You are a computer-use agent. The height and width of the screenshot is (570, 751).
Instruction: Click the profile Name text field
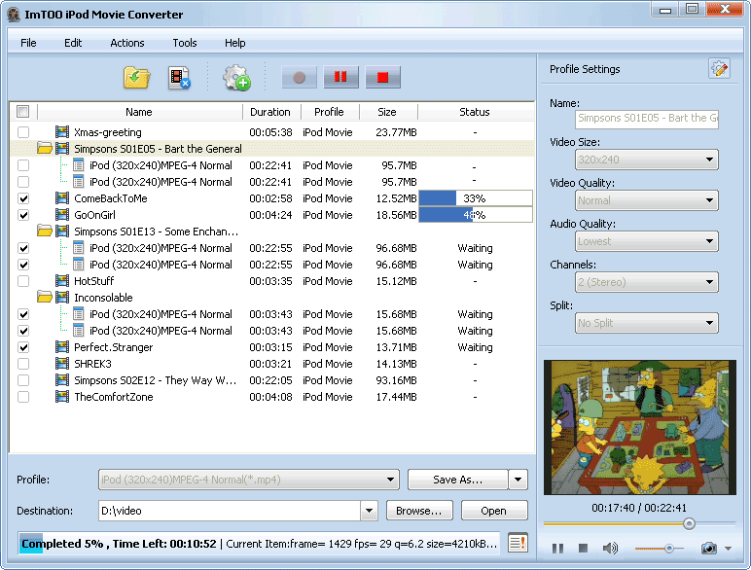click(x=646, y=119)
